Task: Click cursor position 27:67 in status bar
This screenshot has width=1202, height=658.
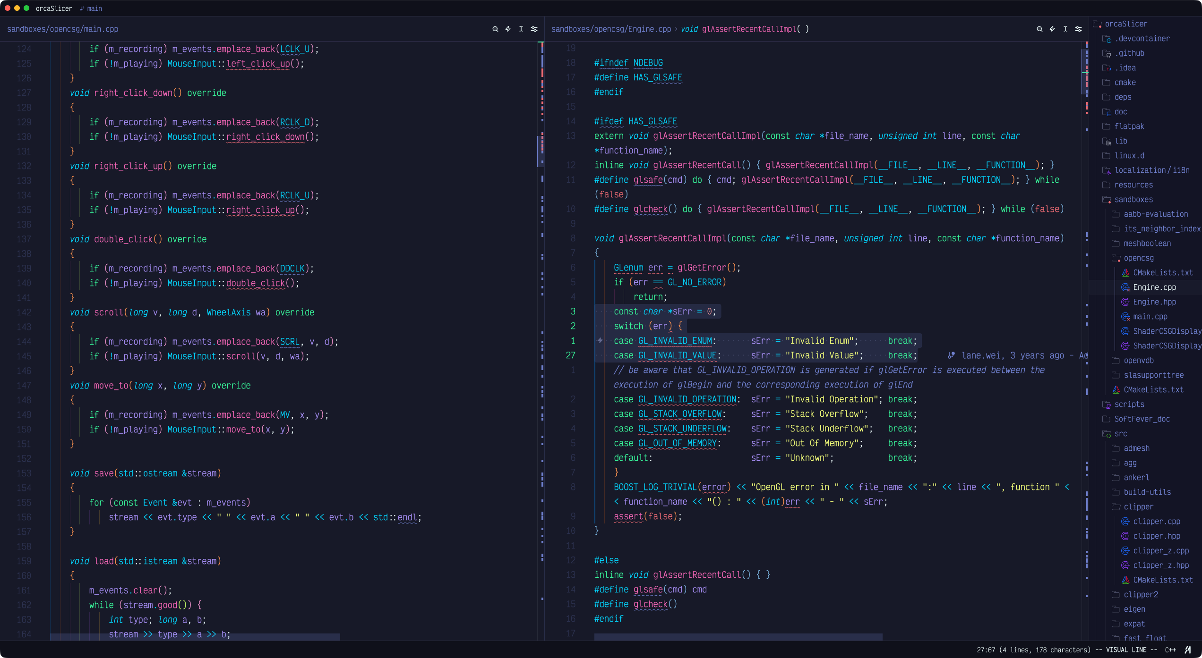Action: (x=1034, y=650)
